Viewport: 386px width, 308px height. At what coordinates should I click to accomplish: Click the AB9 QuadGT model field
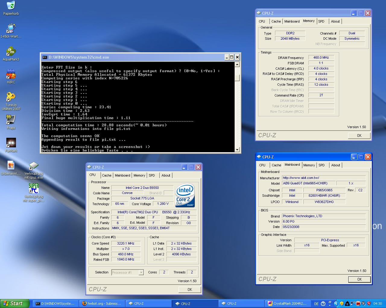click(309, 183)
